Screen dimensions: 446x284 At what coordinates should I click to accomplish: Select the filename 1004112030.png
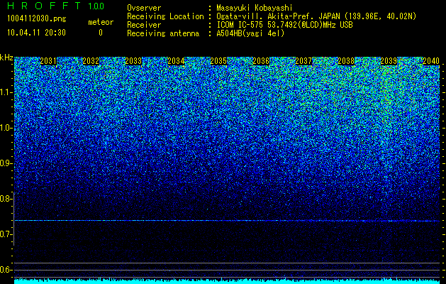click(x=37, y=18)
